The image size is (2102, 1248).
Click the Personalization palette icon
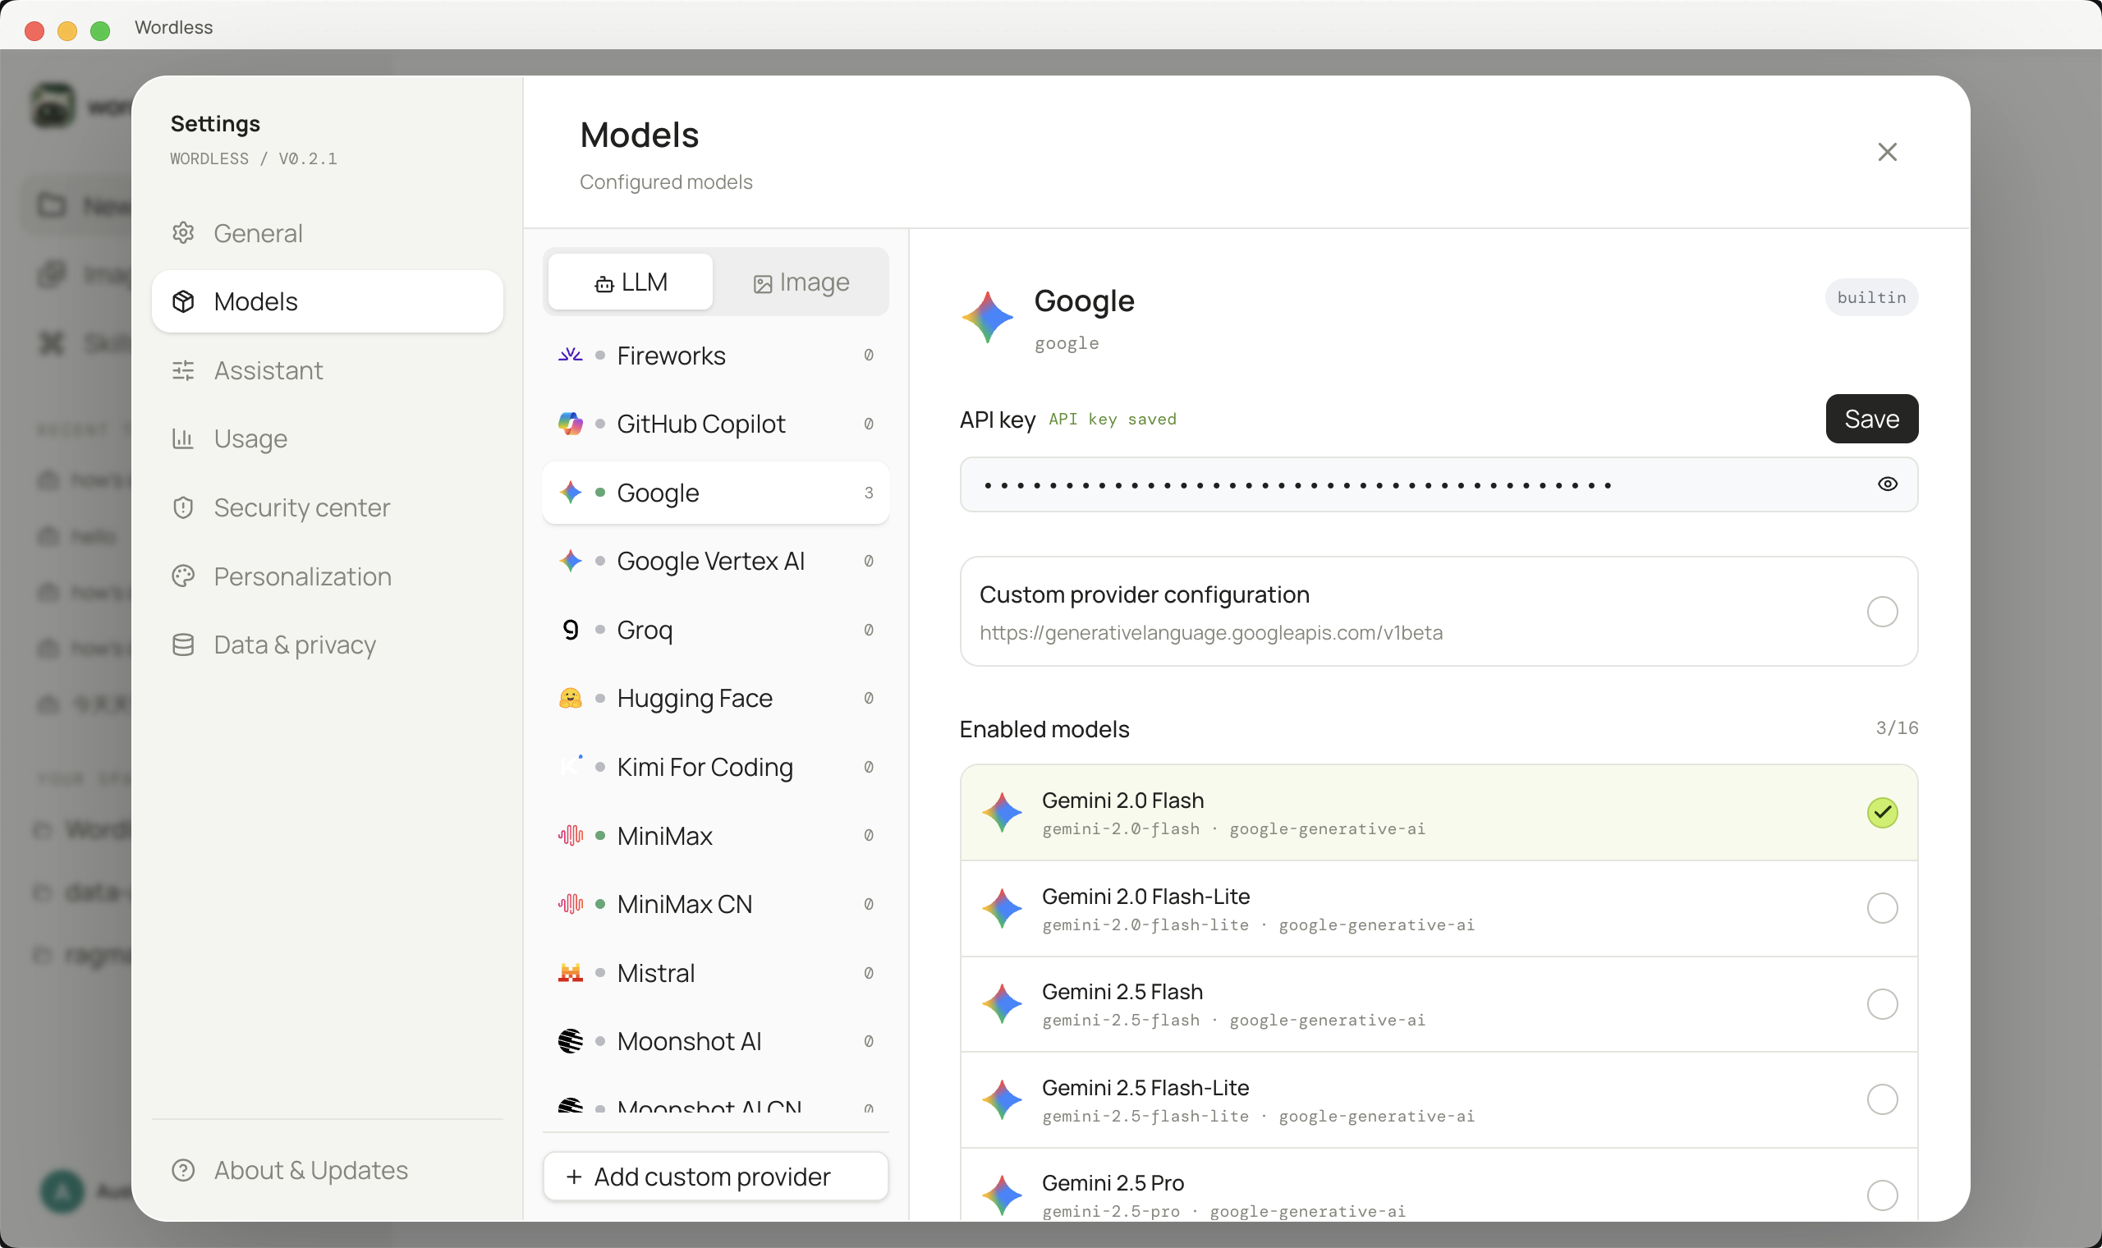(x=183, y=576)
